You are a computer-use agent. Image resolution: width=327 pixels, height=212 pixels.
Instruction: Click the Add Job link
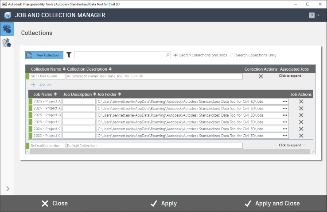(x=45, y=85)
